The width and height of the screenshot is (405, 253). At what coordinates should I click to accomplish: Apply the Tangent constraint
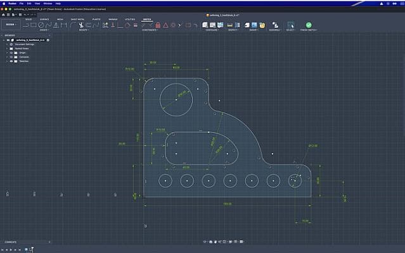(x=127, y=25)
